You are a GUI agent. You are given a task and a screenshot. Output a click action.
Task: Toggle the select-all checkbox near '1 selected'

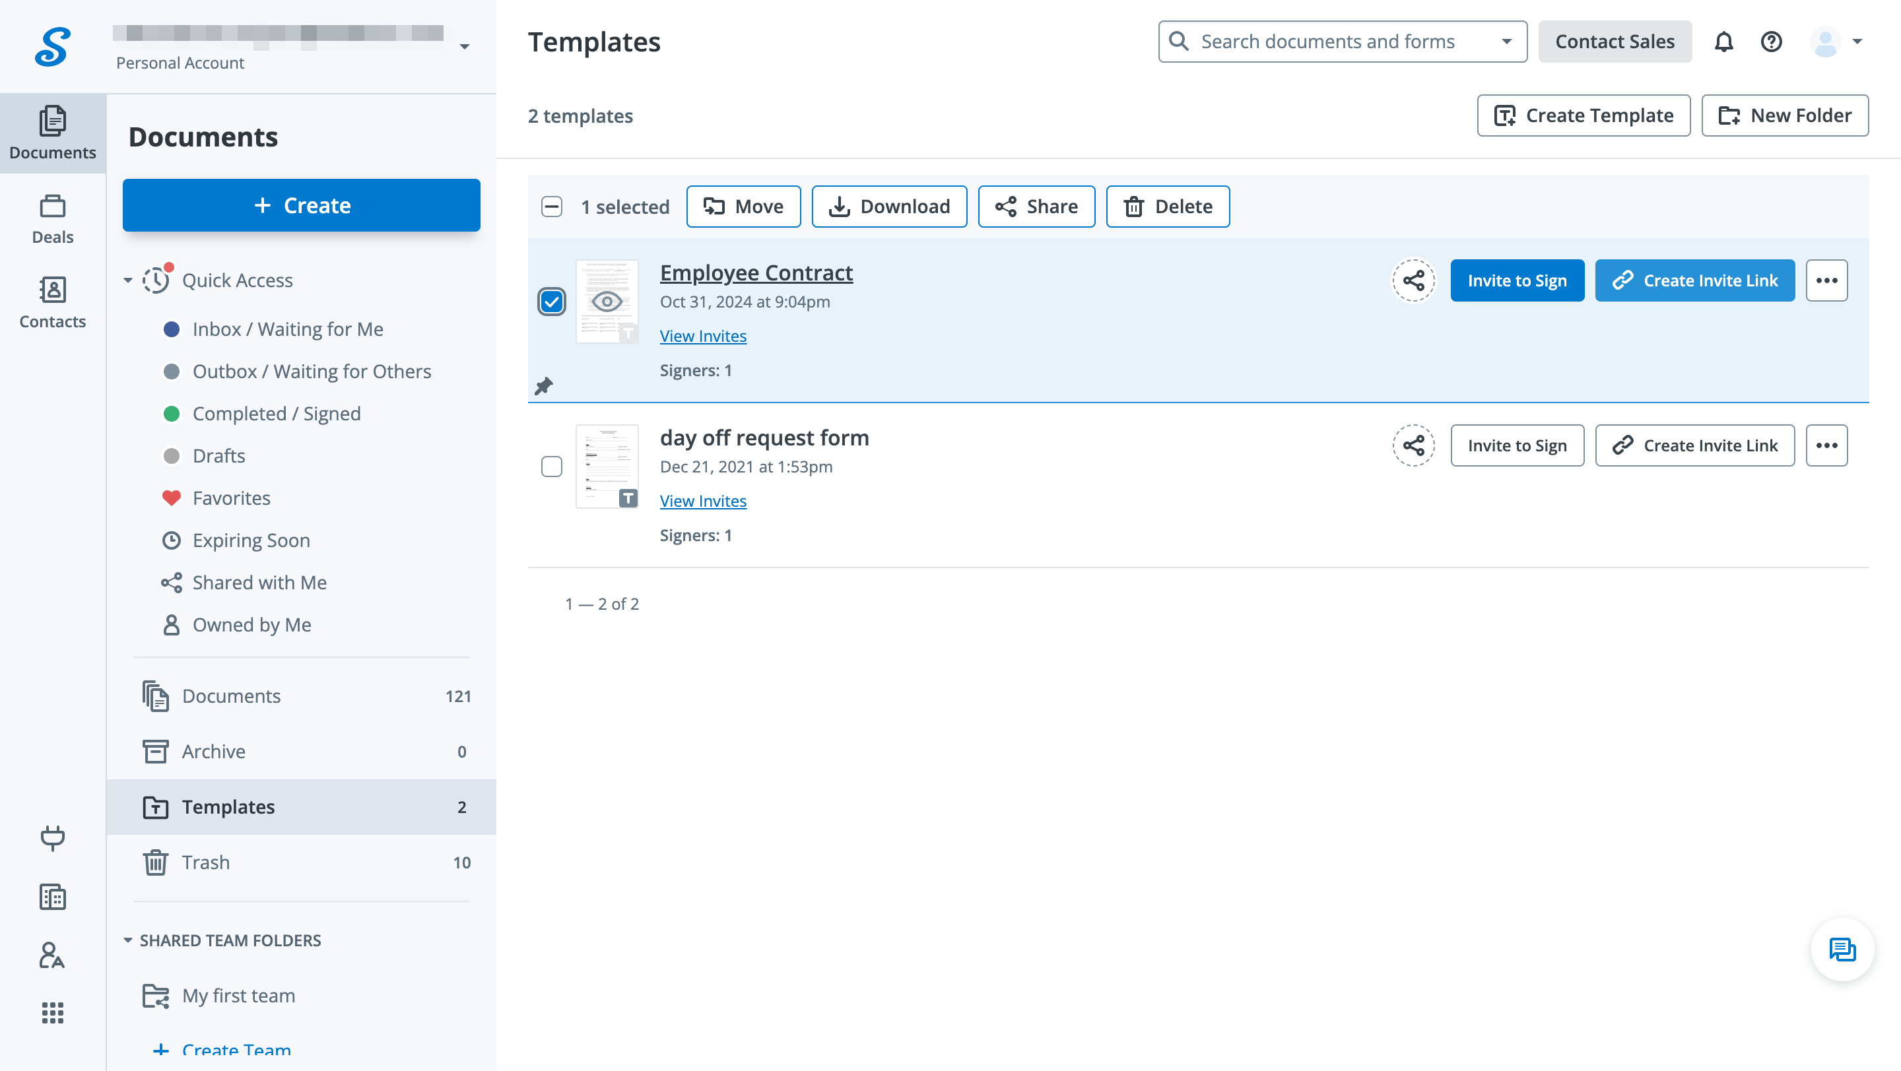pyautogui.click(x=551, y=207)
